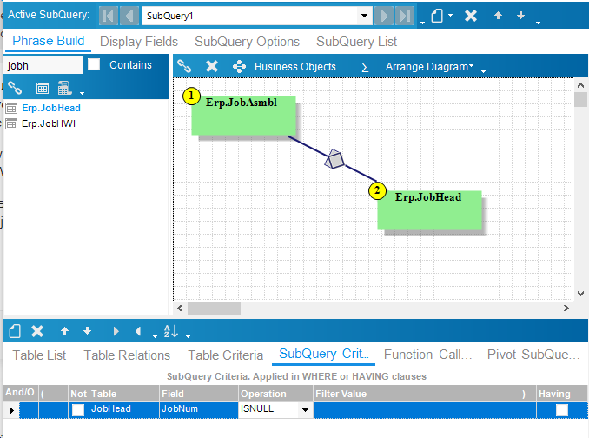Click diagram vertical scrollbar up arrow
This screenshot has height=438, width=589.
580,85
